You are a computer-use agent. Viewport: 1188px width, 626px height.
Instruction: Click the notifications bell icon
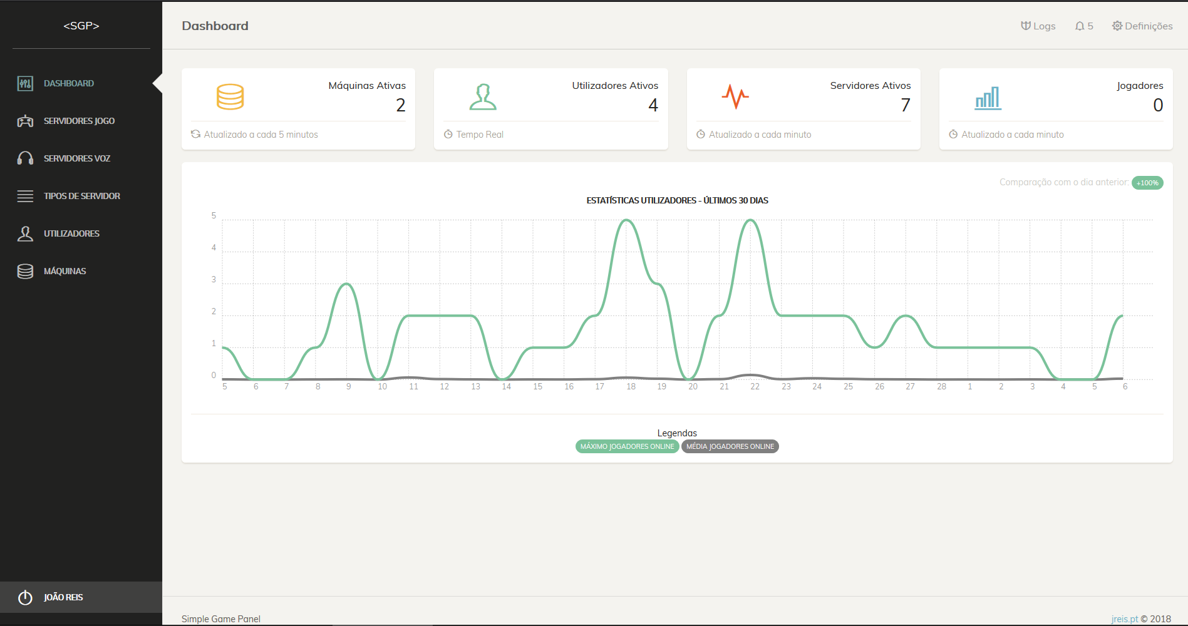(1080, 26)
